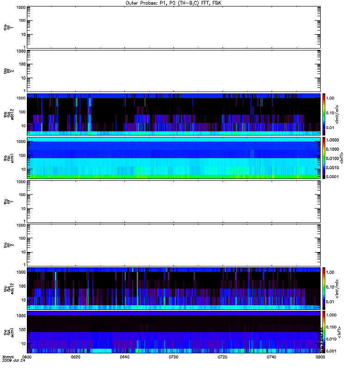
Task: Click the '0740' time axis label
Action: click(272, 357)
